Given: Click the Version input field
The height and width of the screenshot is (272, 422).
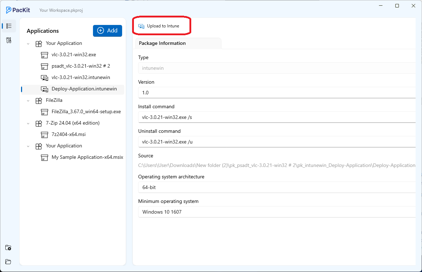Looking at the screenshot, I should click(x=277, y=93).
